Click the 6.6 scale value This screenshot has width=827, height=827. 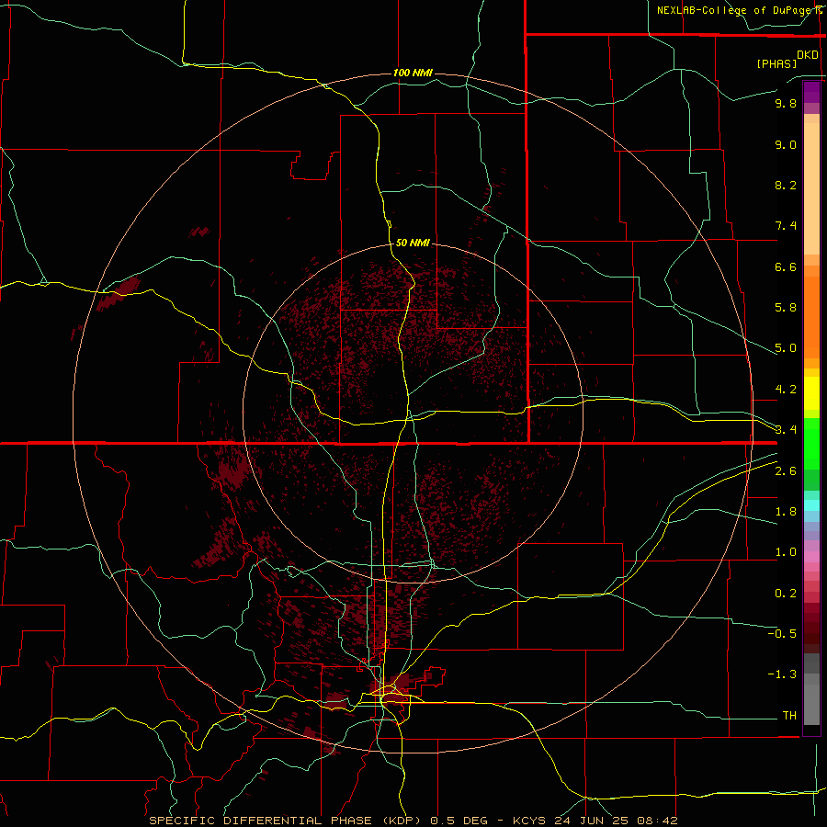[786, 266]
